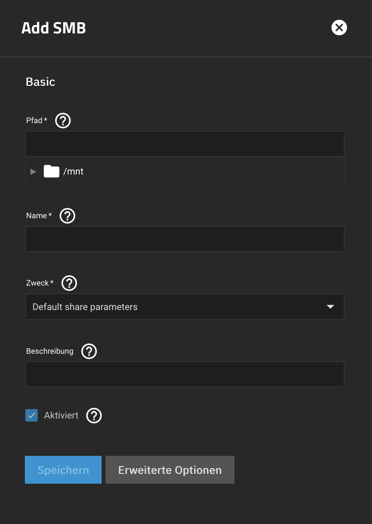Select the Default share parameters combo box
Viewport: 372px width, 524px height.
[x=171, y=307]
